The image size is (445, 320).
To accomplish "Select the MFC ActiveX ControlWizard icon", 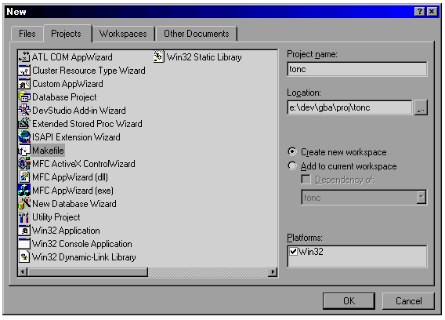I will coord(24,164).
